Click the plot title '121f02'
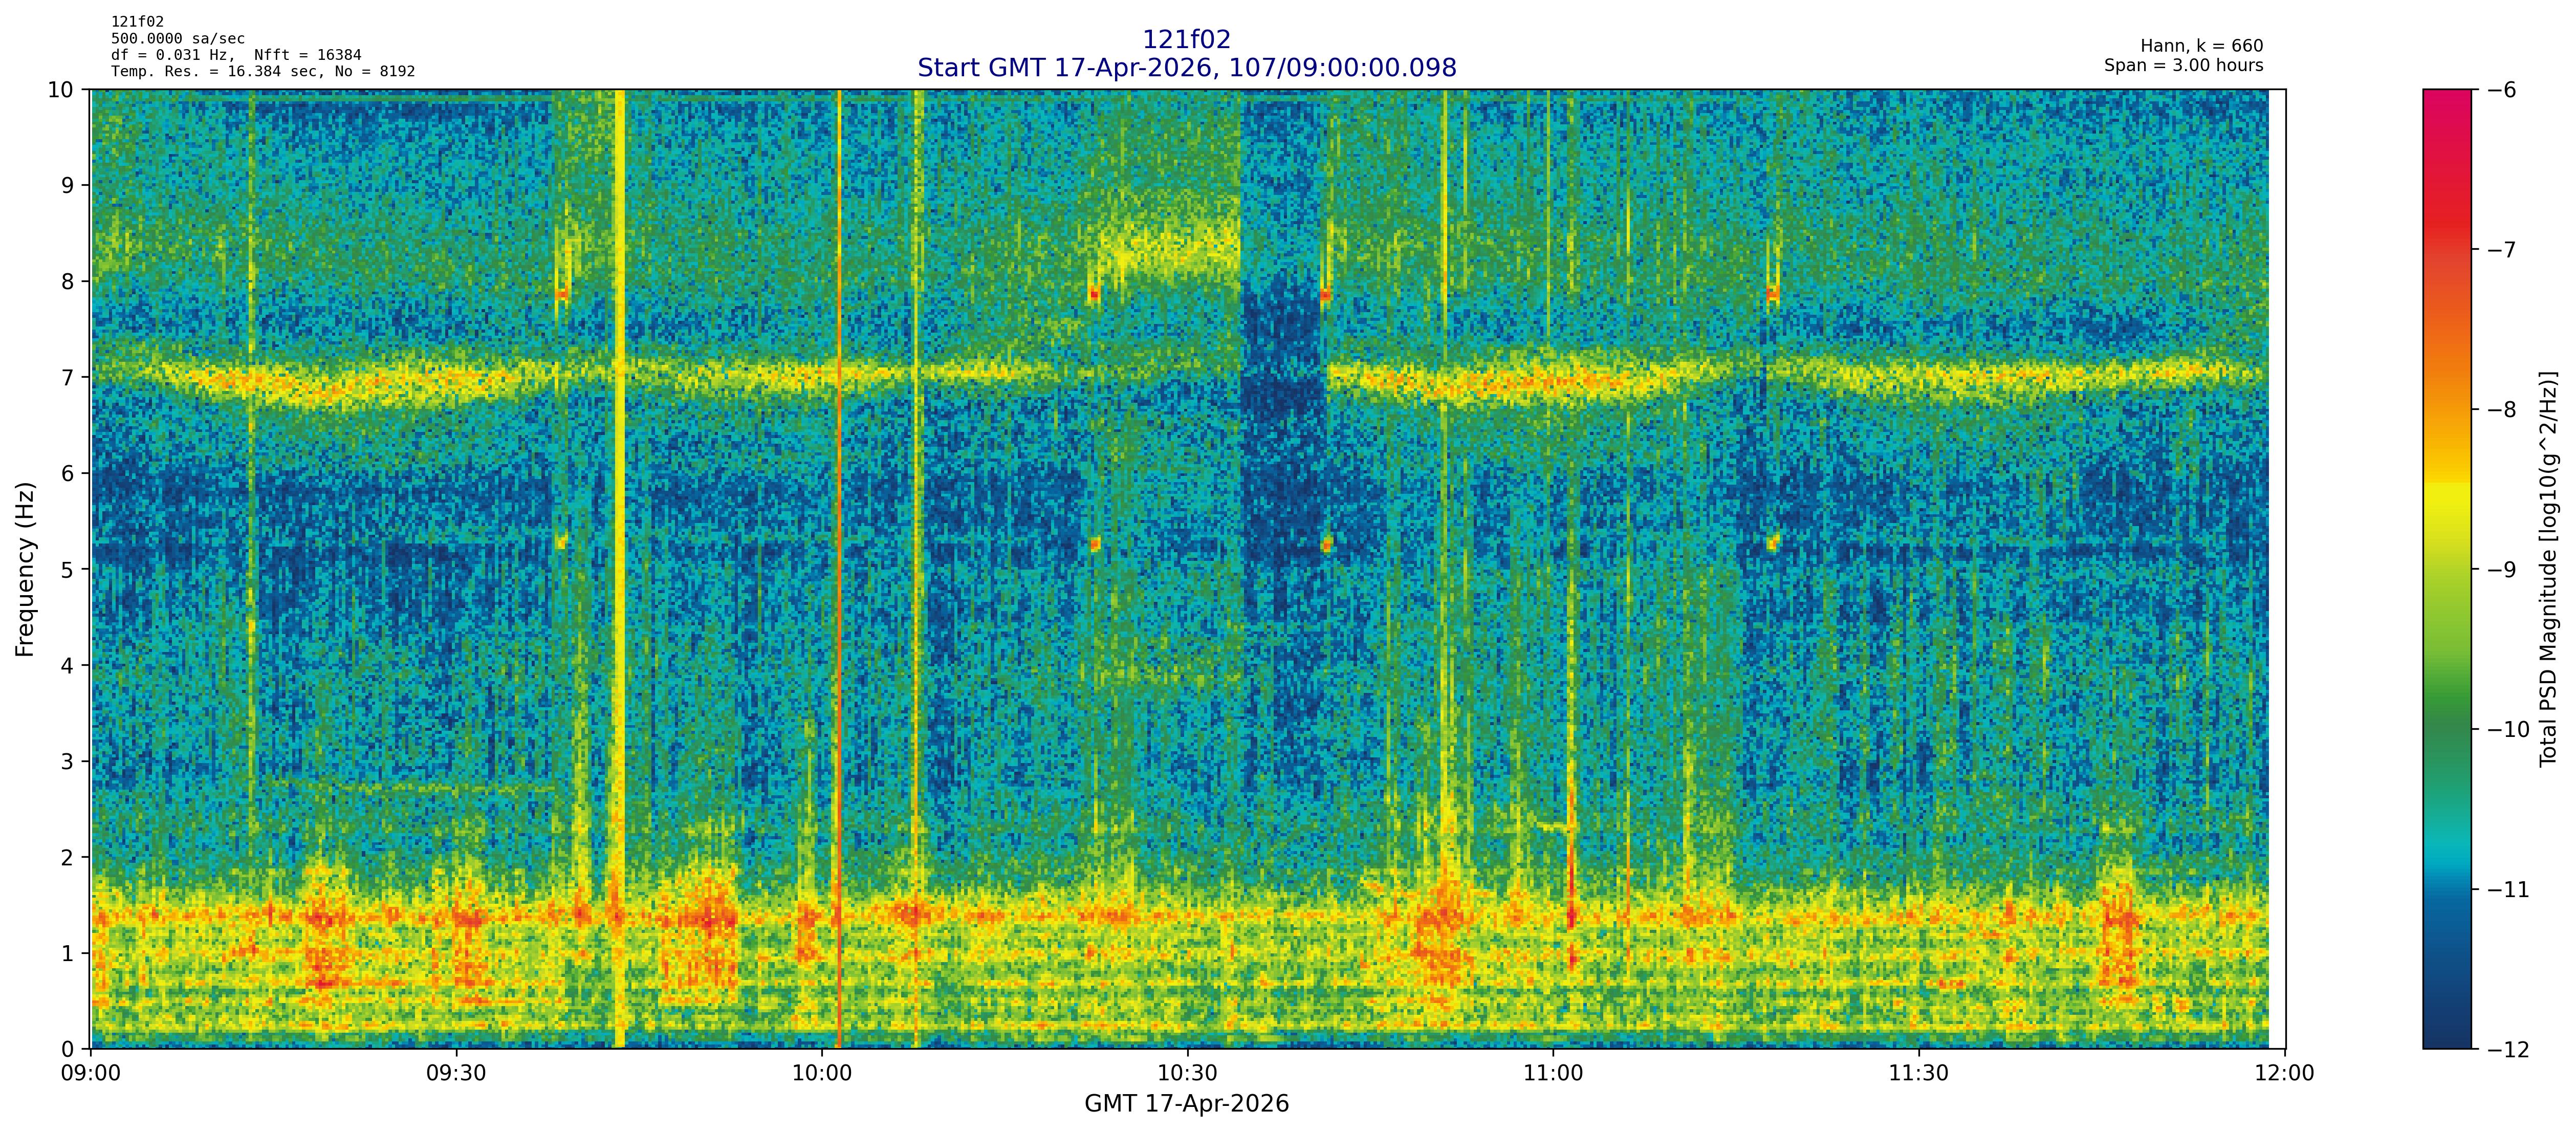Viewport: 2576px width, 1132px height. (x=1186, y=40)
